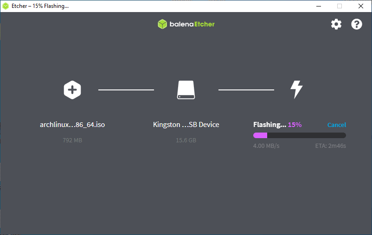Screen dimensions: 372x235
Task: Click the Flashing... status label
Action: coord(269,125)
